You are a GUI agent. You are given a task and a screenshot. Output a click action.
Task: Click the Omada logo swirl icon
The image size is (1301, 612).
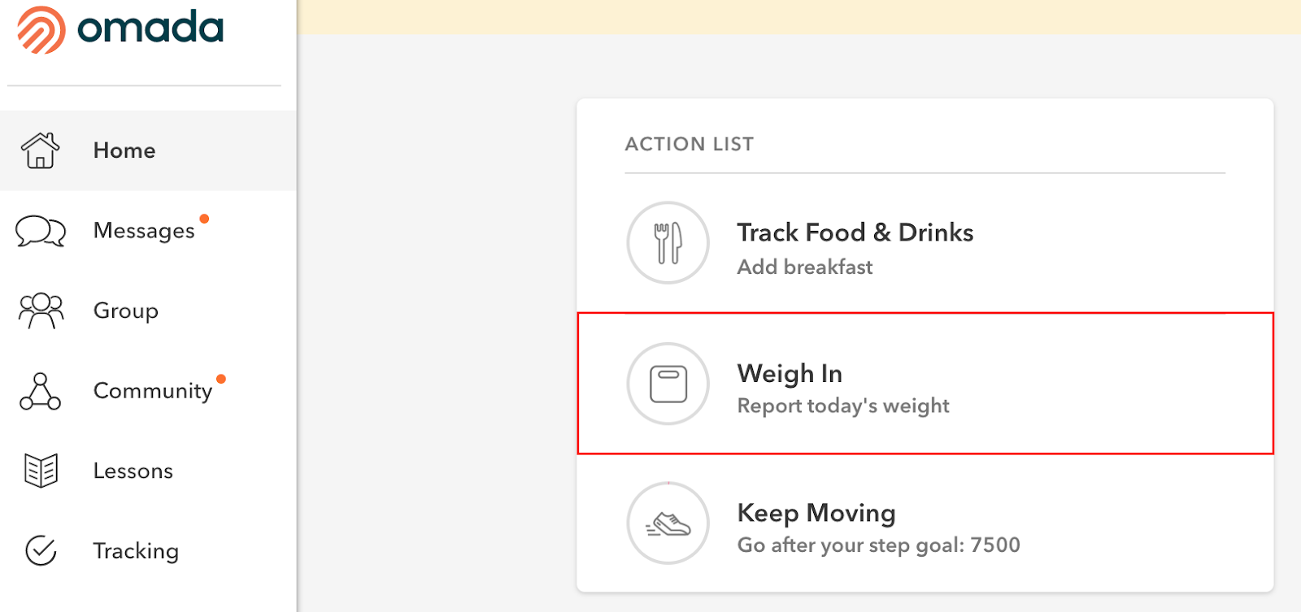tap(41, 30)
